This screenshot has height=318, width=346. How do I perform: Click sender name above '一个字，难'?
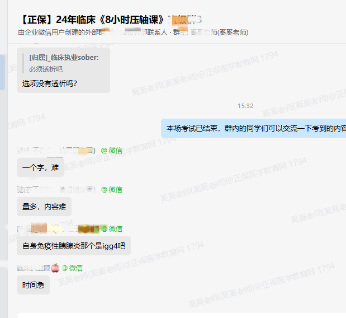pos(56,151)
